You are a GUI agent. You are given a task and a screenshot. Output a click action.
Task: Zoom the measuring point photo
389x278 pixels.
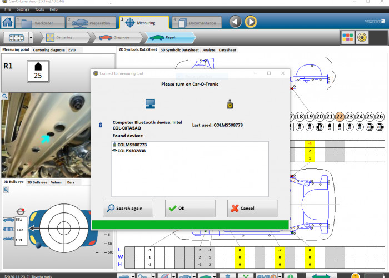[4, 96]
